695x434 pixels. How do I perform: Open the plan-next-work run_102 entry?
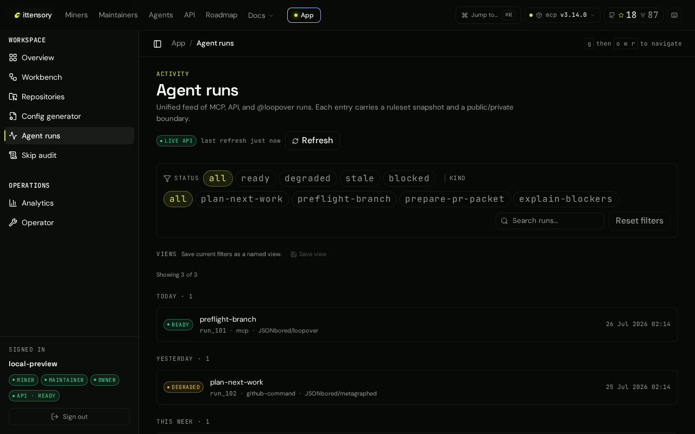point(417,387)
